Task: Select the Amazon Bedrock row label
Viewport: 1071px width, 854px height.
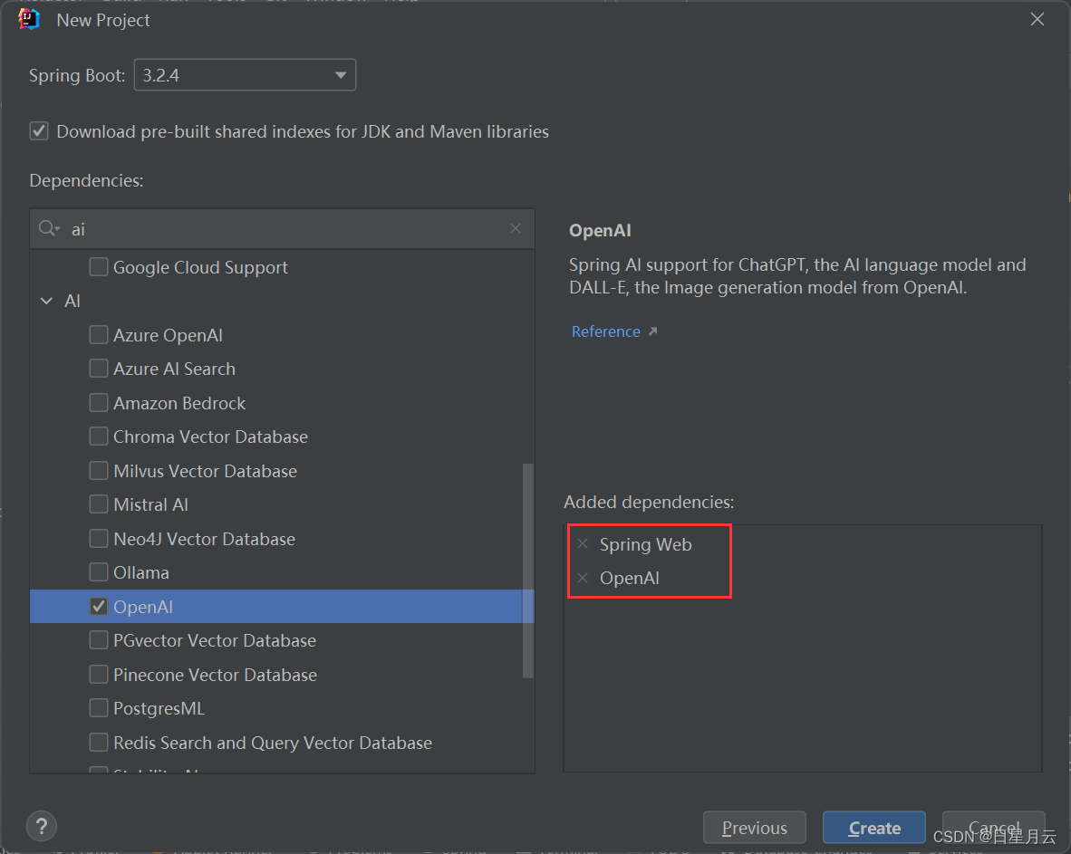Action: point(179,403)
